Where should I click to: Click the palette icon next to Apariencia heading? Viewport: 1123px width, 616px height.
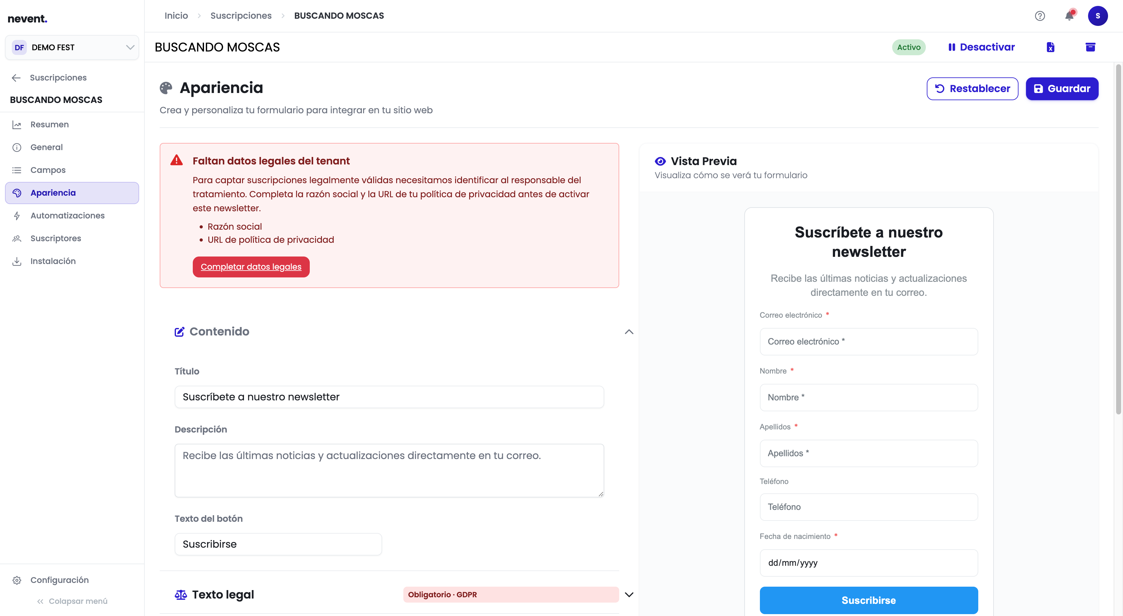[166, 88]
